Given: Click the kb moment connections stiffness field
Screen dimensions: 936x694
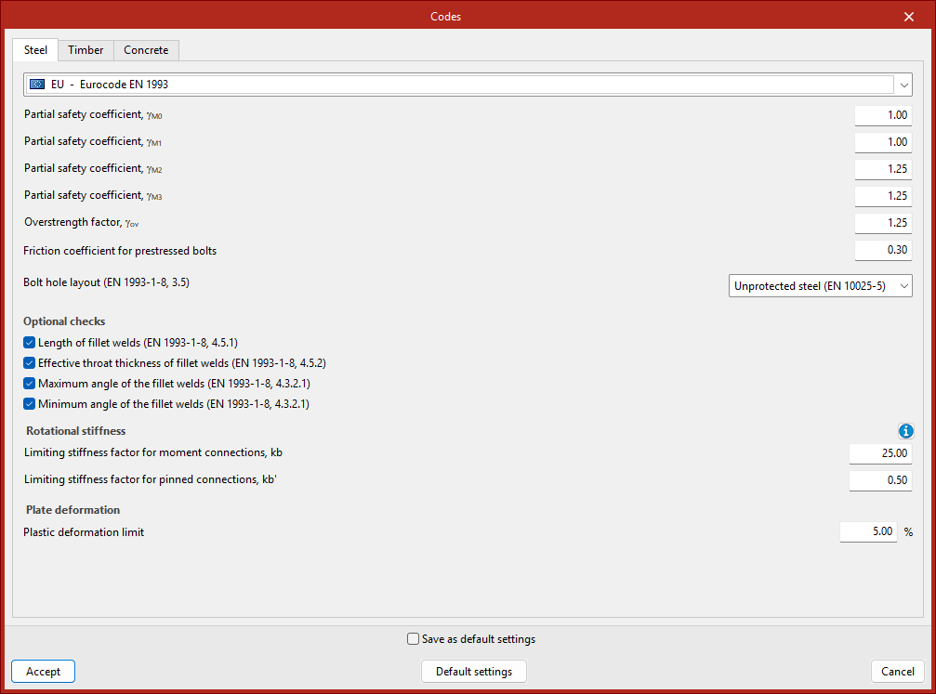Looking at the screenshot, I should point(879,453).
